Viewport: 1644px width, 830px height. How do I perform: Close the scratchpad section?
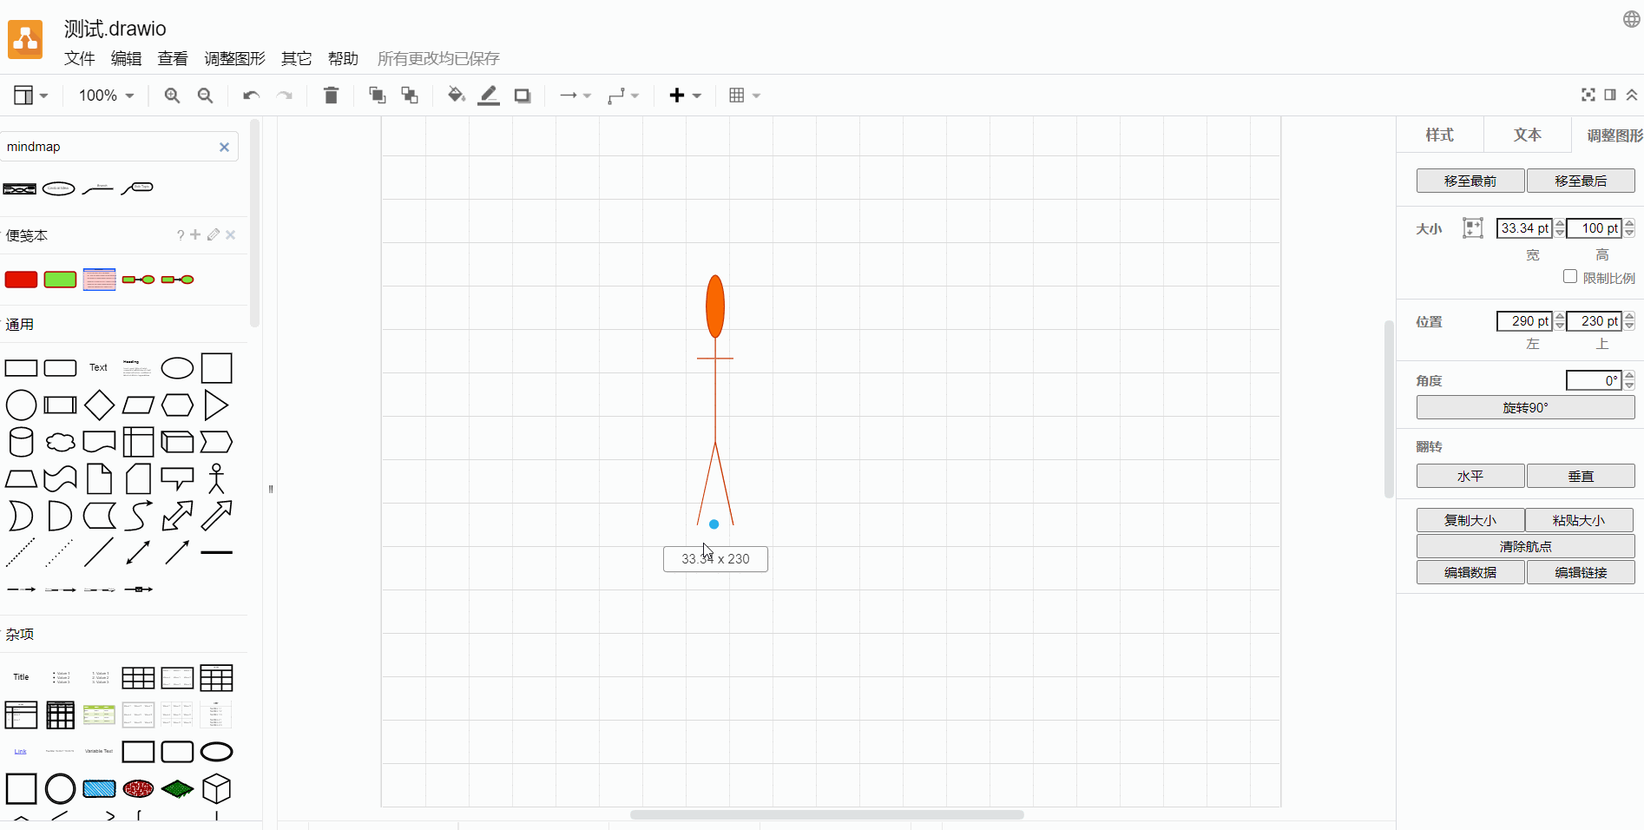coord(230,234)
